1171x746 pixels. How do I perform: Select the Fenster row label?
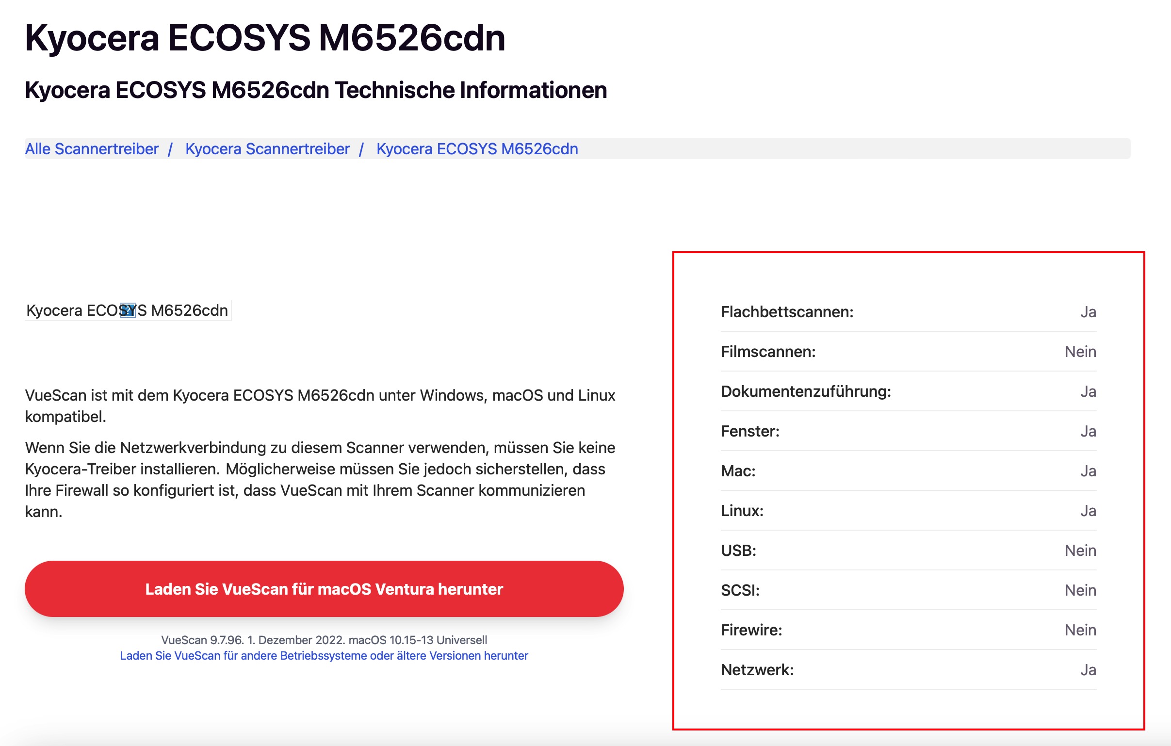[x=750, y=431]
